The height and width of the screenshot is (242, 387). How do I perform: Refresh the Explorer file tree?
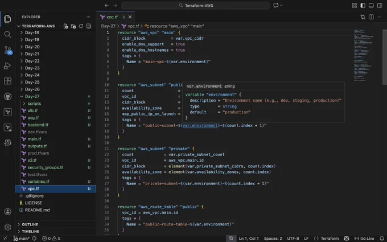(81, 26)
